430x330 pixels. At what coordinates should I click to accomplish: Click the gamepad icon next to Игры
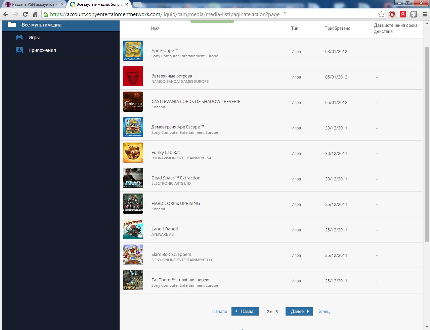pos(19,38)
